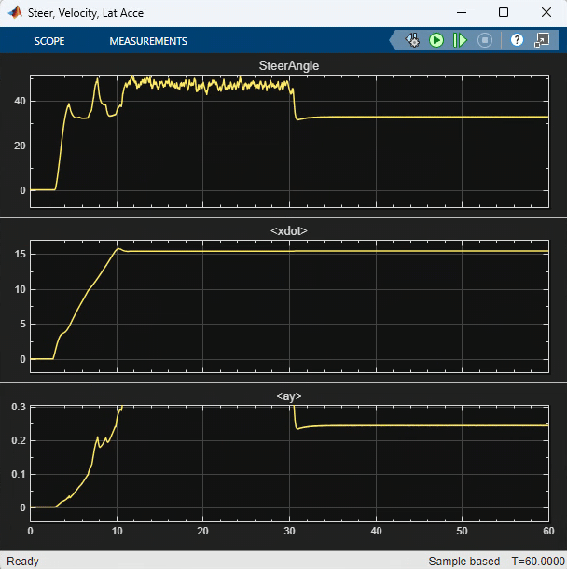Select the SteerAngle plot title

(289, 65)
